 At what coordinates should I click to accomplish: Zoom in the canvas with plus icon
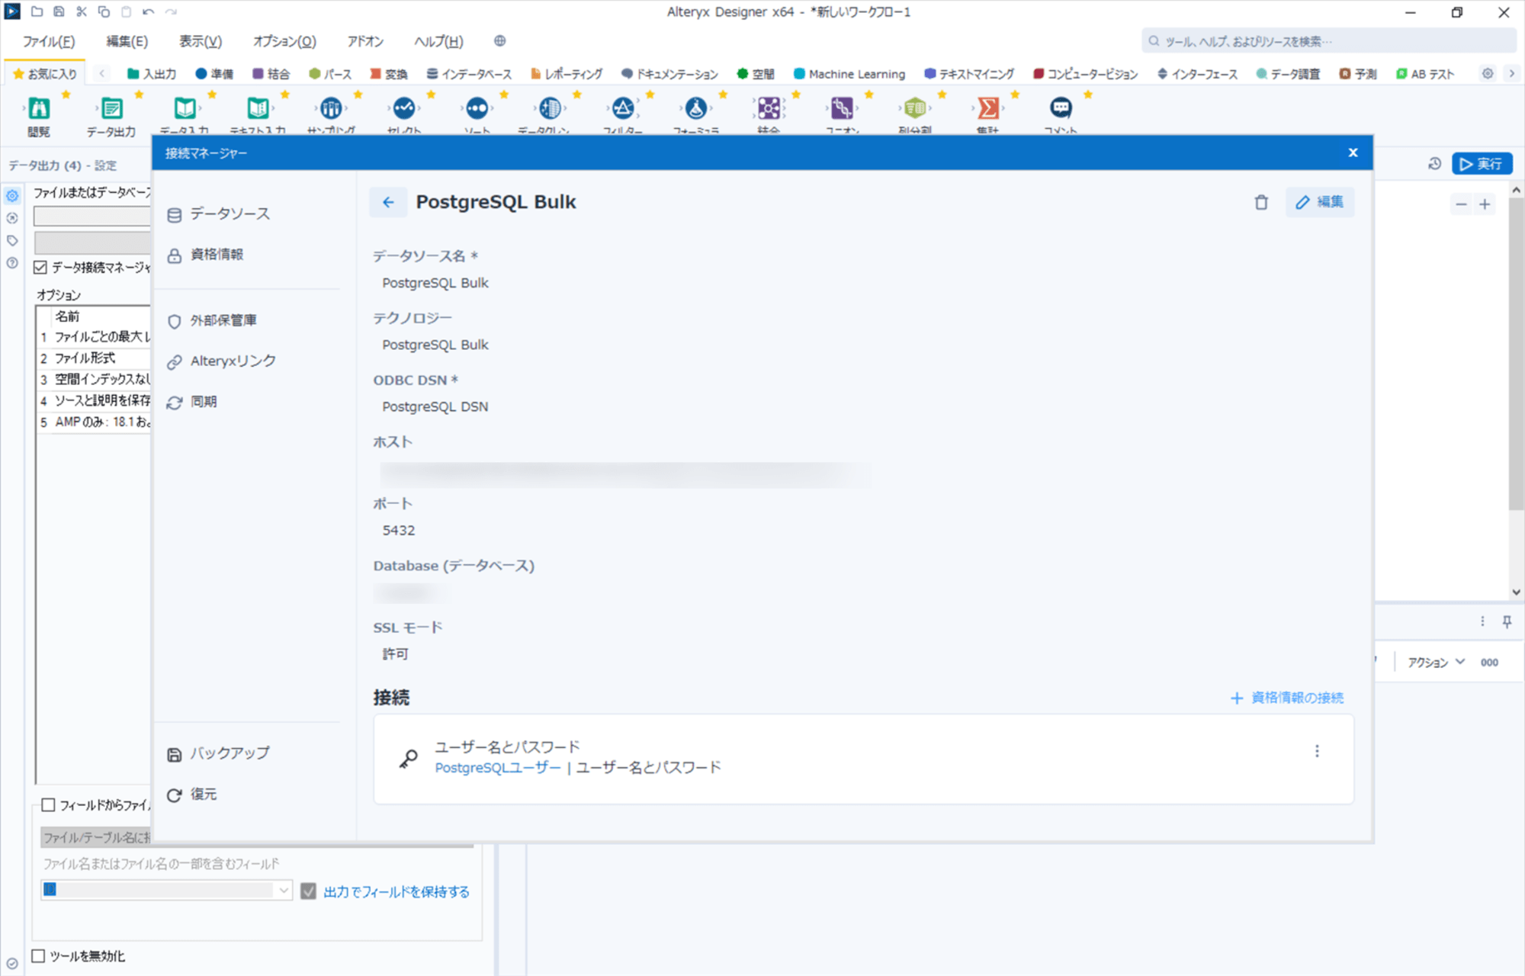pos(1485,204)
